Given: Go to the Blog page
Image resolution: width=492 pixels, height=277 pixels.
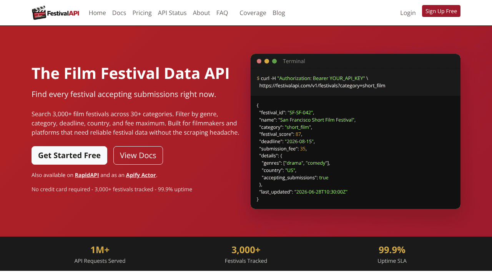Looking at the screenshot, I should click(x=279, y=13).
